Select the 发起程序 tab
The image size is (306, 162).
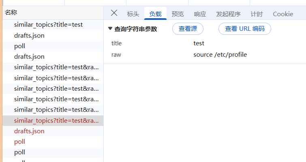(228, 14)
